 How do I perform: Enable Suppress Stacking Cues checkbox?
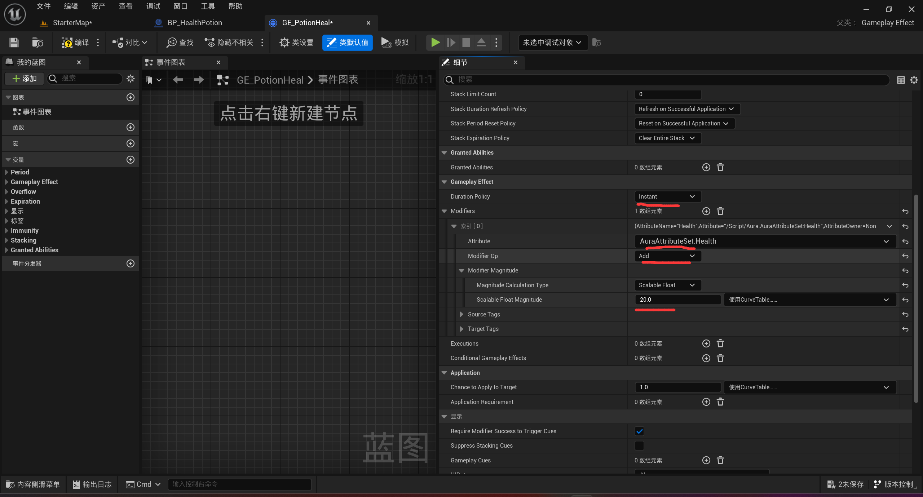pyautogui.click(x=639, y=445)
